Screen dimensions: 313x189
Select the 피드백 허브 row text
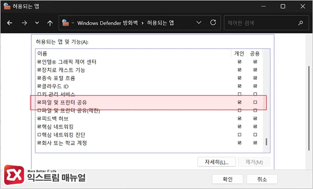[55, 118]
